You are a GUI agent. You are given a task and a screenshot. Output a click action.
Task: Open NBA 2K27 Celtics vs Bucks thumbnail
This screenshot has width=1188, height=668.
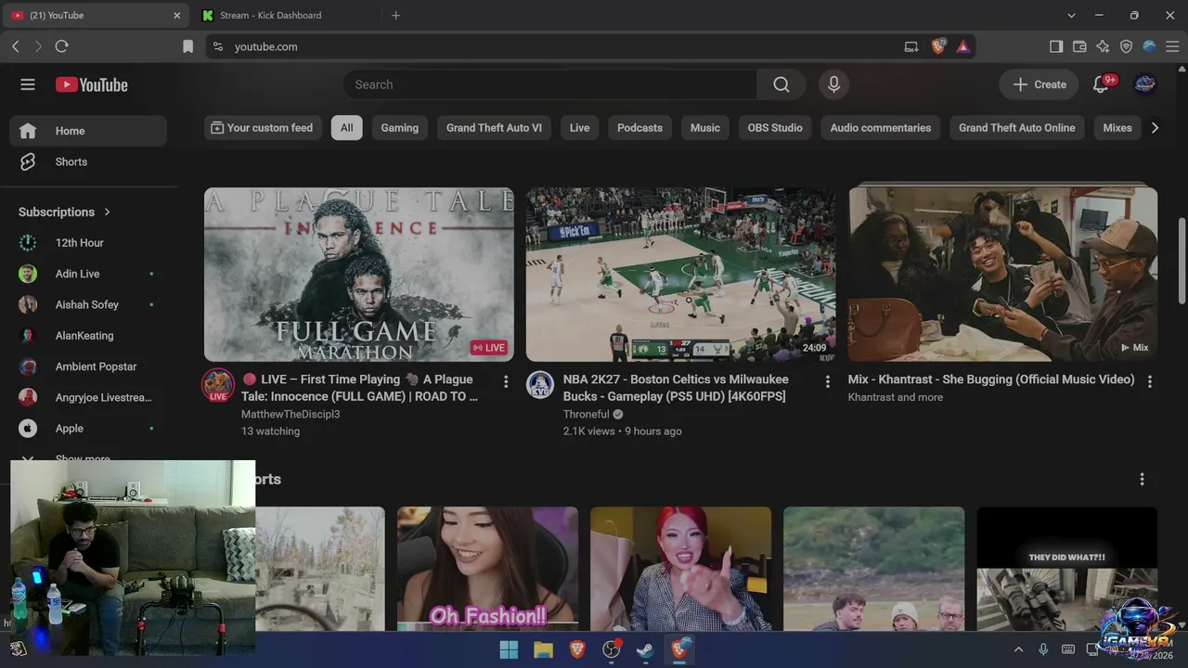(x=680, y=275)
